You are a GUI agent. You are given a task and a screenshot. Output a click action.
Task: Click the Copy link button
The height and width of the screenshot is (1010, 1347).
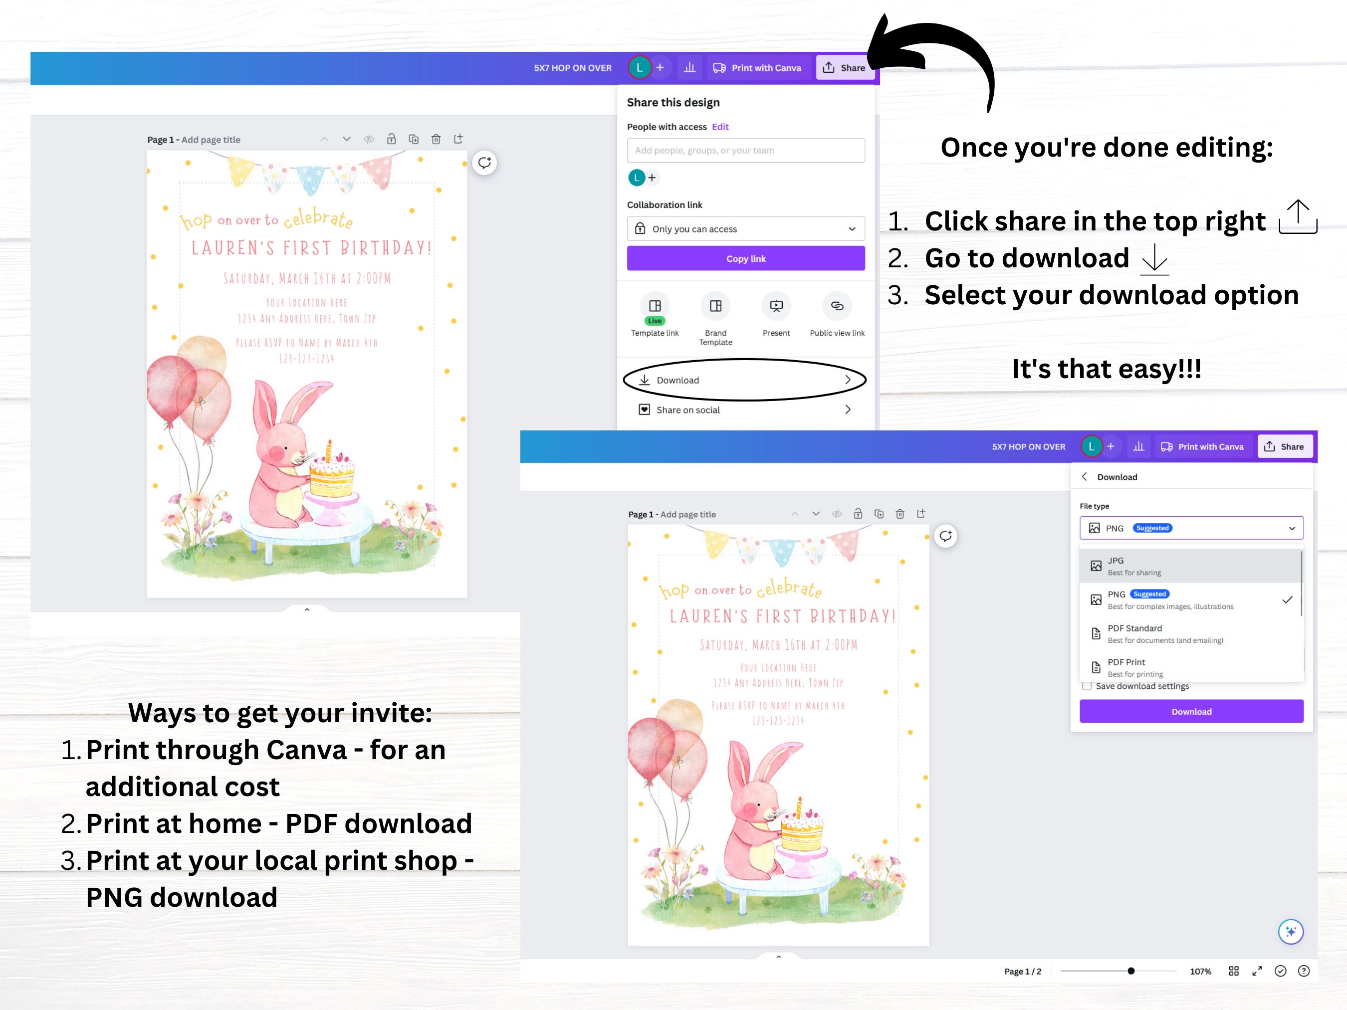[x=745, y=258]
